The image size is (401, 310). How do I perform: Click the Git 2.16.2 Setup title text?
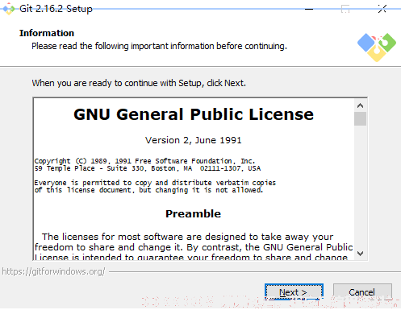[x=56, y=9]
